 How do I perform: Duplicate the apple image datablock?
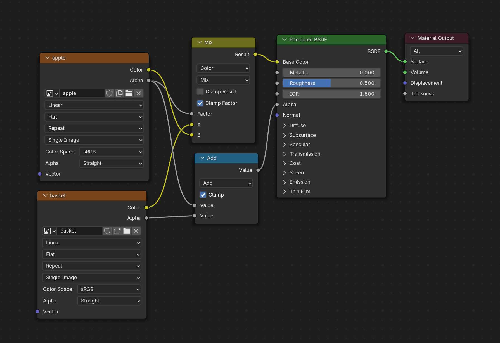point(119,93)
